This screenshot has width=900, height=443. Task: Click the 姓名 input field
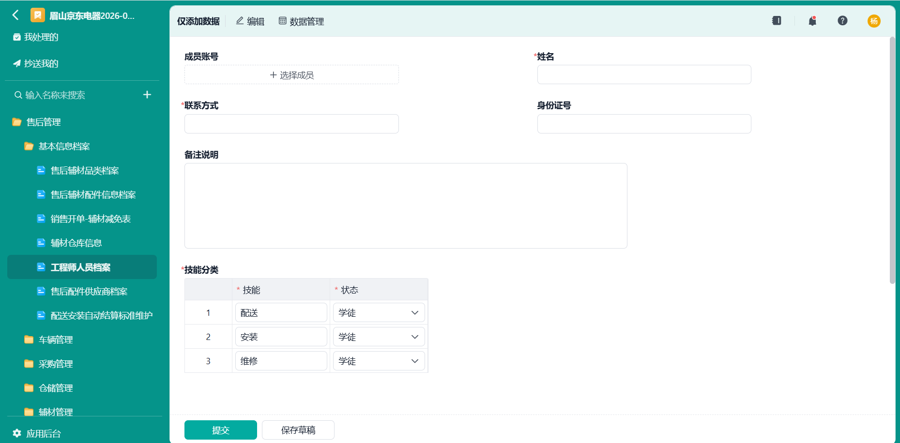[x=644, y=74]
